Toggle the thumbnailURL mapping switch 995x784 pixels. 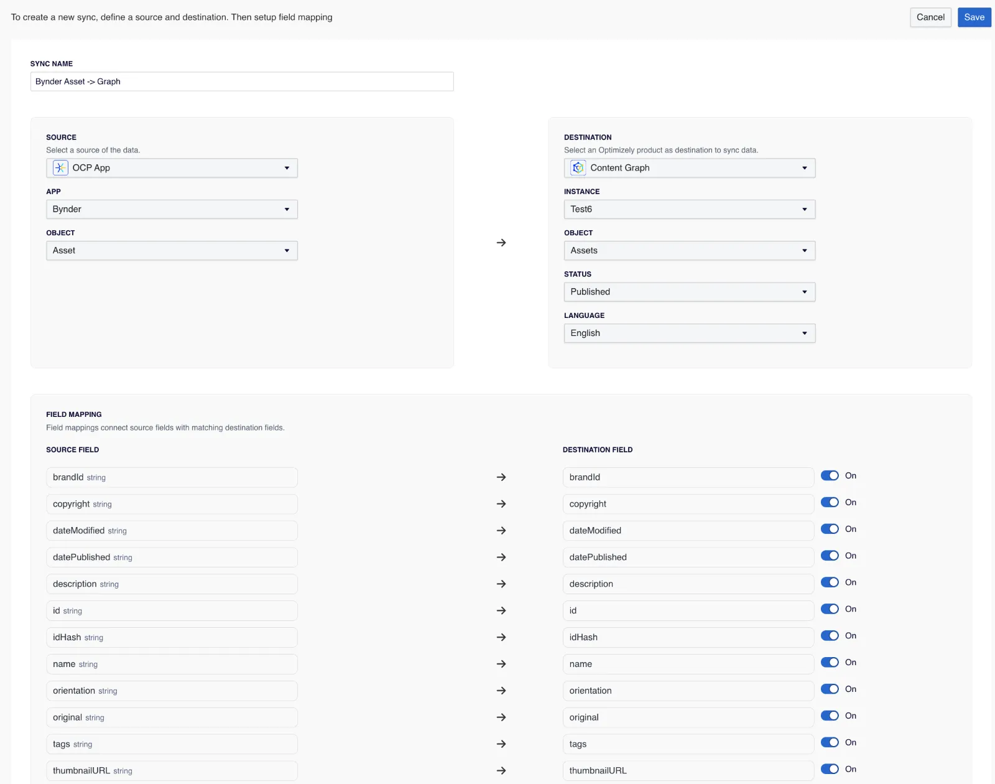830,769
